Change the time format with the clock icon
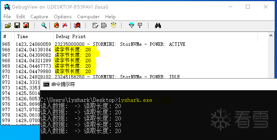 click(114, 26)
